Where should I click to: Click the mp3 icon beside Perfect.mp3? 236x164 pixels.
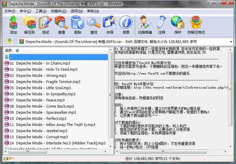7,118
